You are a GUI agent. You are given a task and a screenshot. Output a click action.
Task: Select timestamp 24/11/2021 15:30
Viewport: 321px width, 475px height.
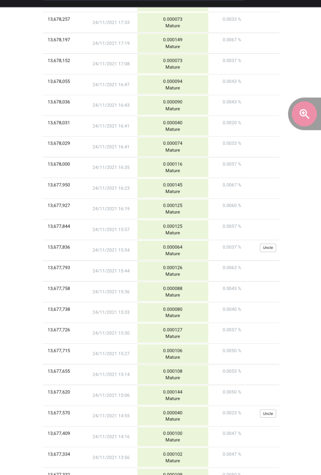point(111,333)
